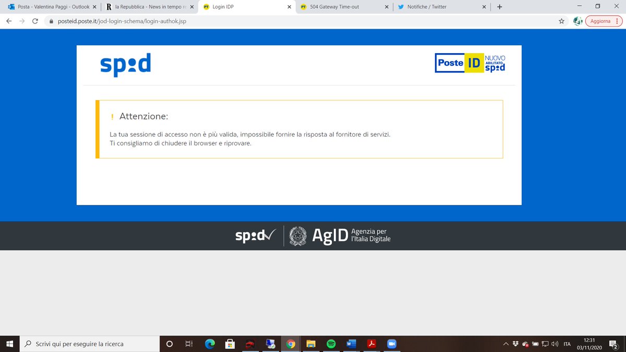The height and width of the screenshot is (352, 626).
Task: Open Windows notification center
Action: tap(614, 344)
